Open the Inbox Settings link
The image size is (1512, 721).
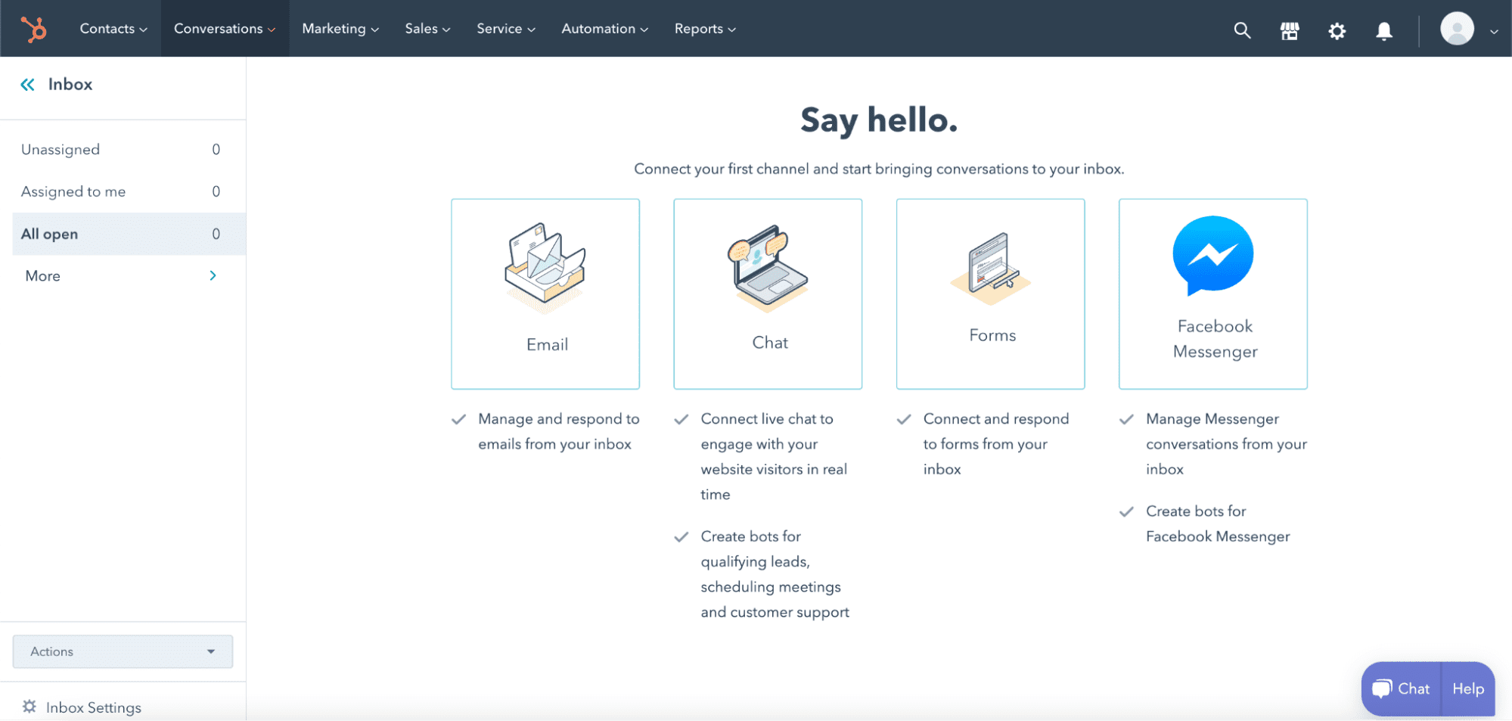[94, 707]
